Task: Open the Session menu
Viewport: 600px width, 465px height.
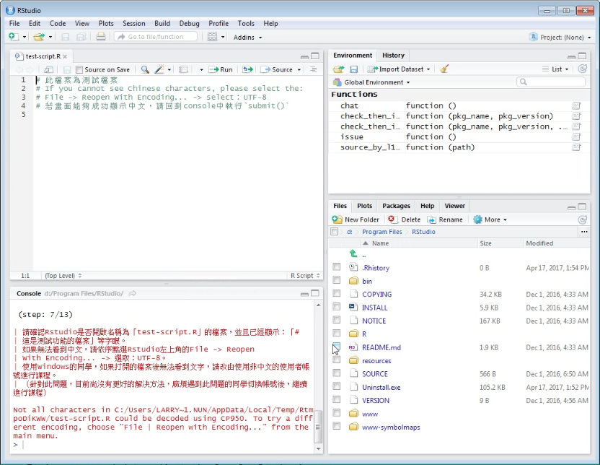Action: pyautogui.click(x=134, y=23)
